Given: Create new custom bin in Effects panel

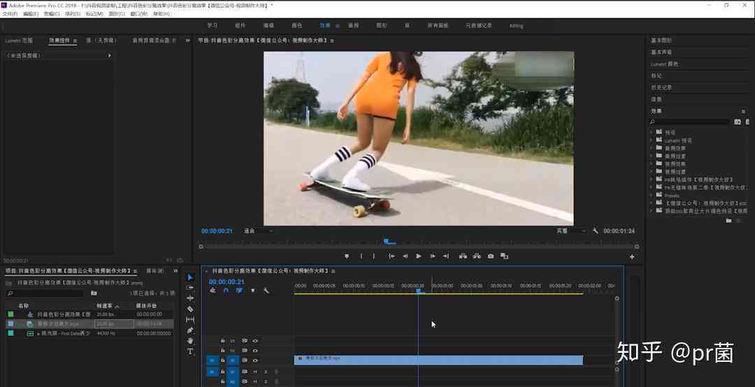Looking at the screenshot, I should pos(729,221).
